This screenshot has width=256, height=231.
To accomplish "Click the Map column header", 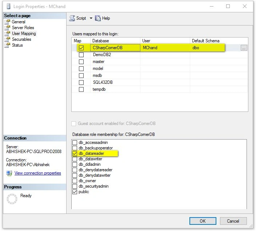I will click(81, 41).
